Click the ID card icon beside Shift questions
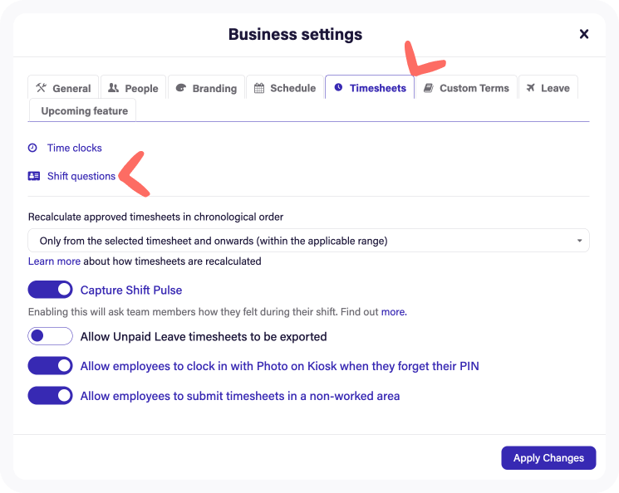The height and width of the screenshot is (493, 619). 33,176
